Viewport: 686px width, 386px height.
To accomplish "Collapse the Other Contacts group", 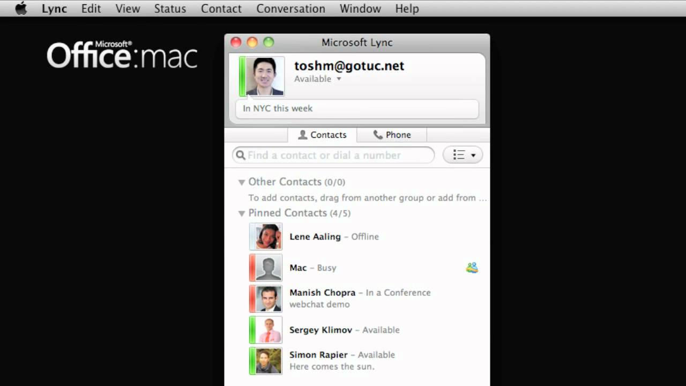I will 242,182.
